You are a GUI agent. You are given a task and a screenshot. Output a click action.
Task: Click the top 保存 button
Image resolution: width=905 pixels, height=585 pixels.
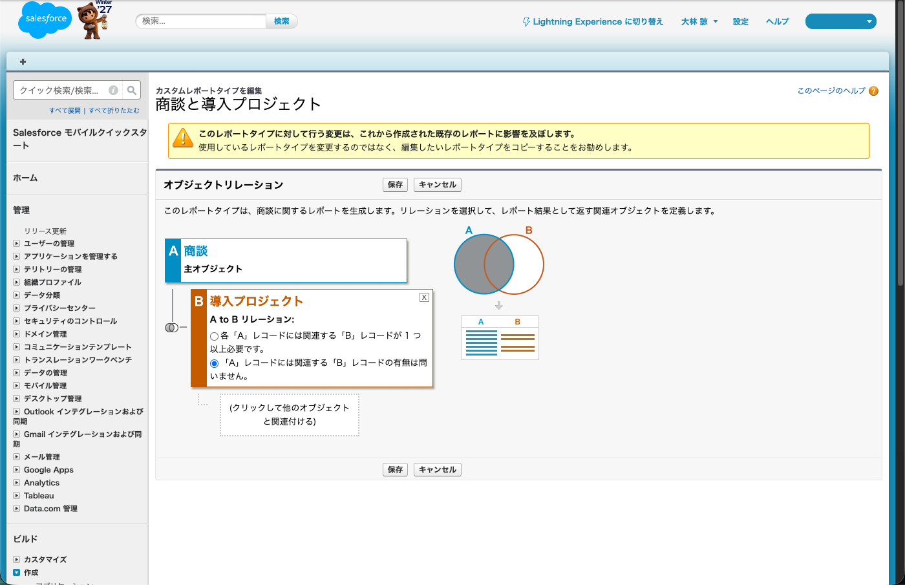click(395, 185)
